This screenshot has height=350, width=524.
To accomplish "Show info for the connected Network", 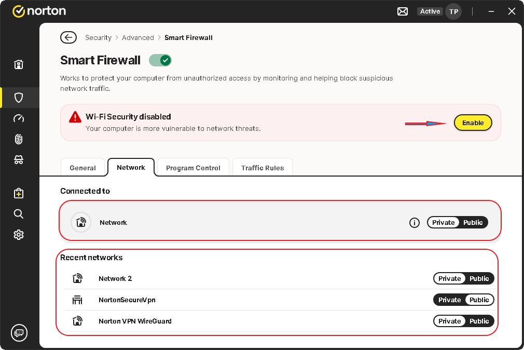I will click(414, 223).
